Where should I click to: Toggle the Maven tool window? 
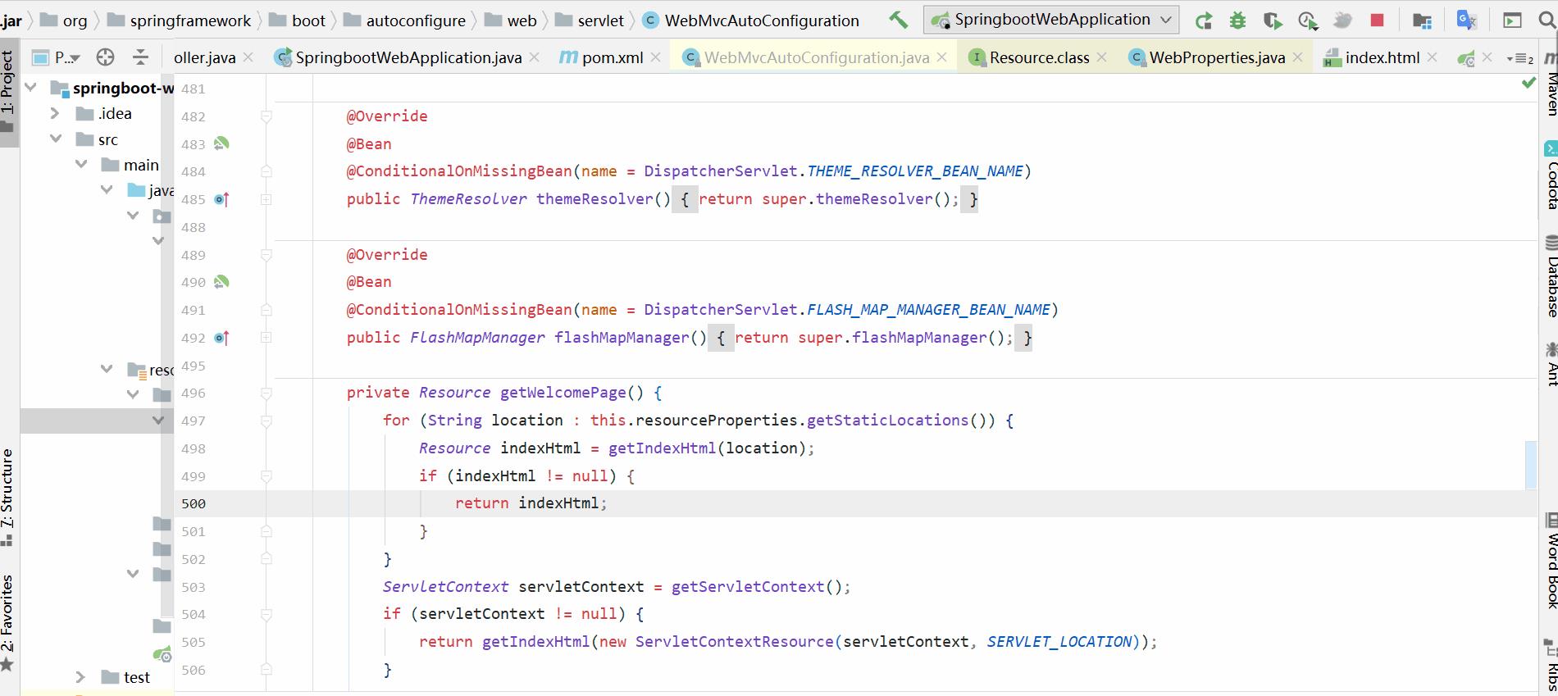(1550, 84)
